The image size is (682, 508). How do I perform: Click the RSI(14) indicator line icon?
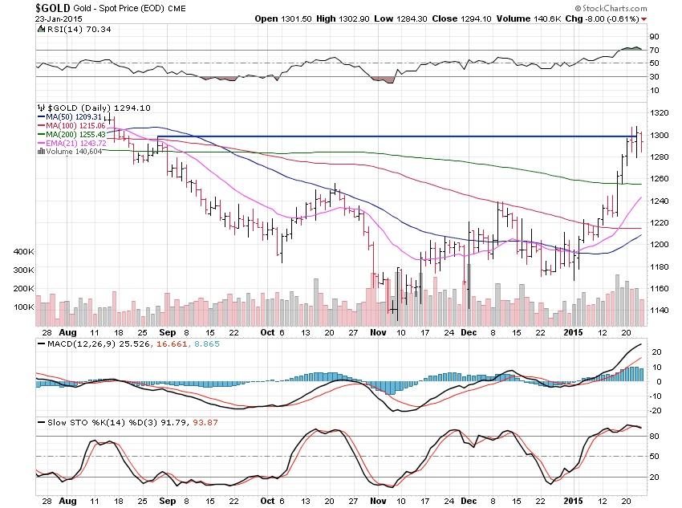point(41,30)
